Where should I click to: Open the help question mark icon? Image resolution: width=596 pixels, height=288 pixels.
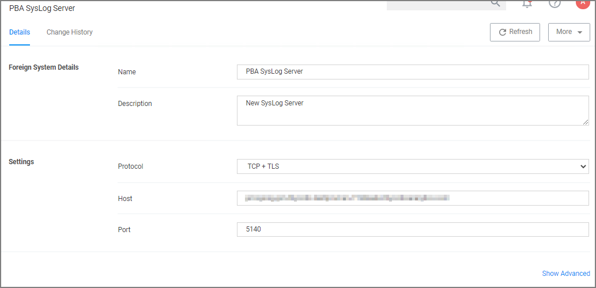tap(554, 3)
